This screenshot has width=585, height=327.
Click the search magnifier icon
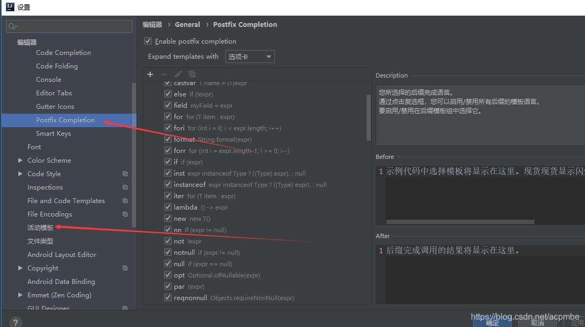12,26
